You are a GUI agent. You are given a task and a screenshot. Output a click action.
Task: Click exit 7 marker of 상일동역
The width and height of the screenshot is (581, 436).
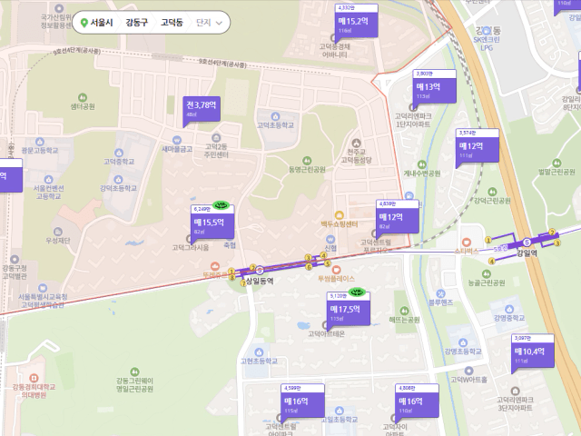point(243,283)
